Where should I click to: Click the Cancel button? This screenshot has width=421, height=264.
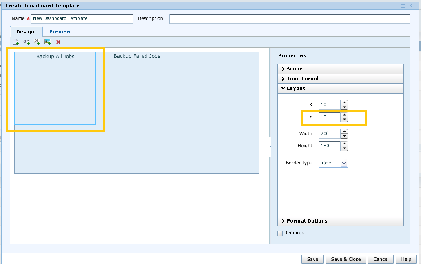(x=381, y=259)
